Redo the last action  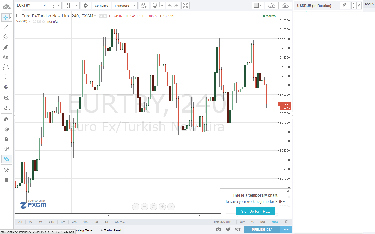pyautogui.click(x=176, y=5)
